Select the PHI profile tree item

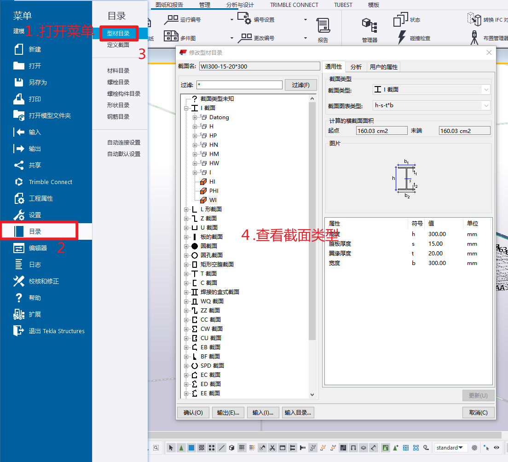coord(214,191)
